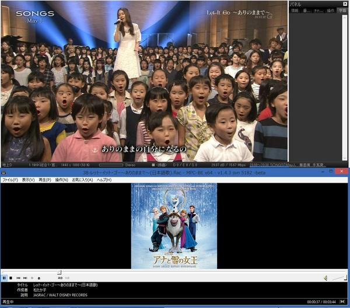
Task: Click the 地上D tuner label
Action: click(7, 165)
